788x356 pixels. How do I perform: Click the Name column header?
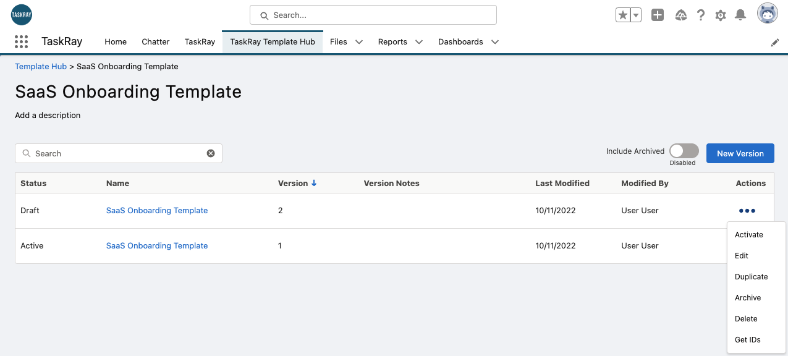[x=117, y=183]
